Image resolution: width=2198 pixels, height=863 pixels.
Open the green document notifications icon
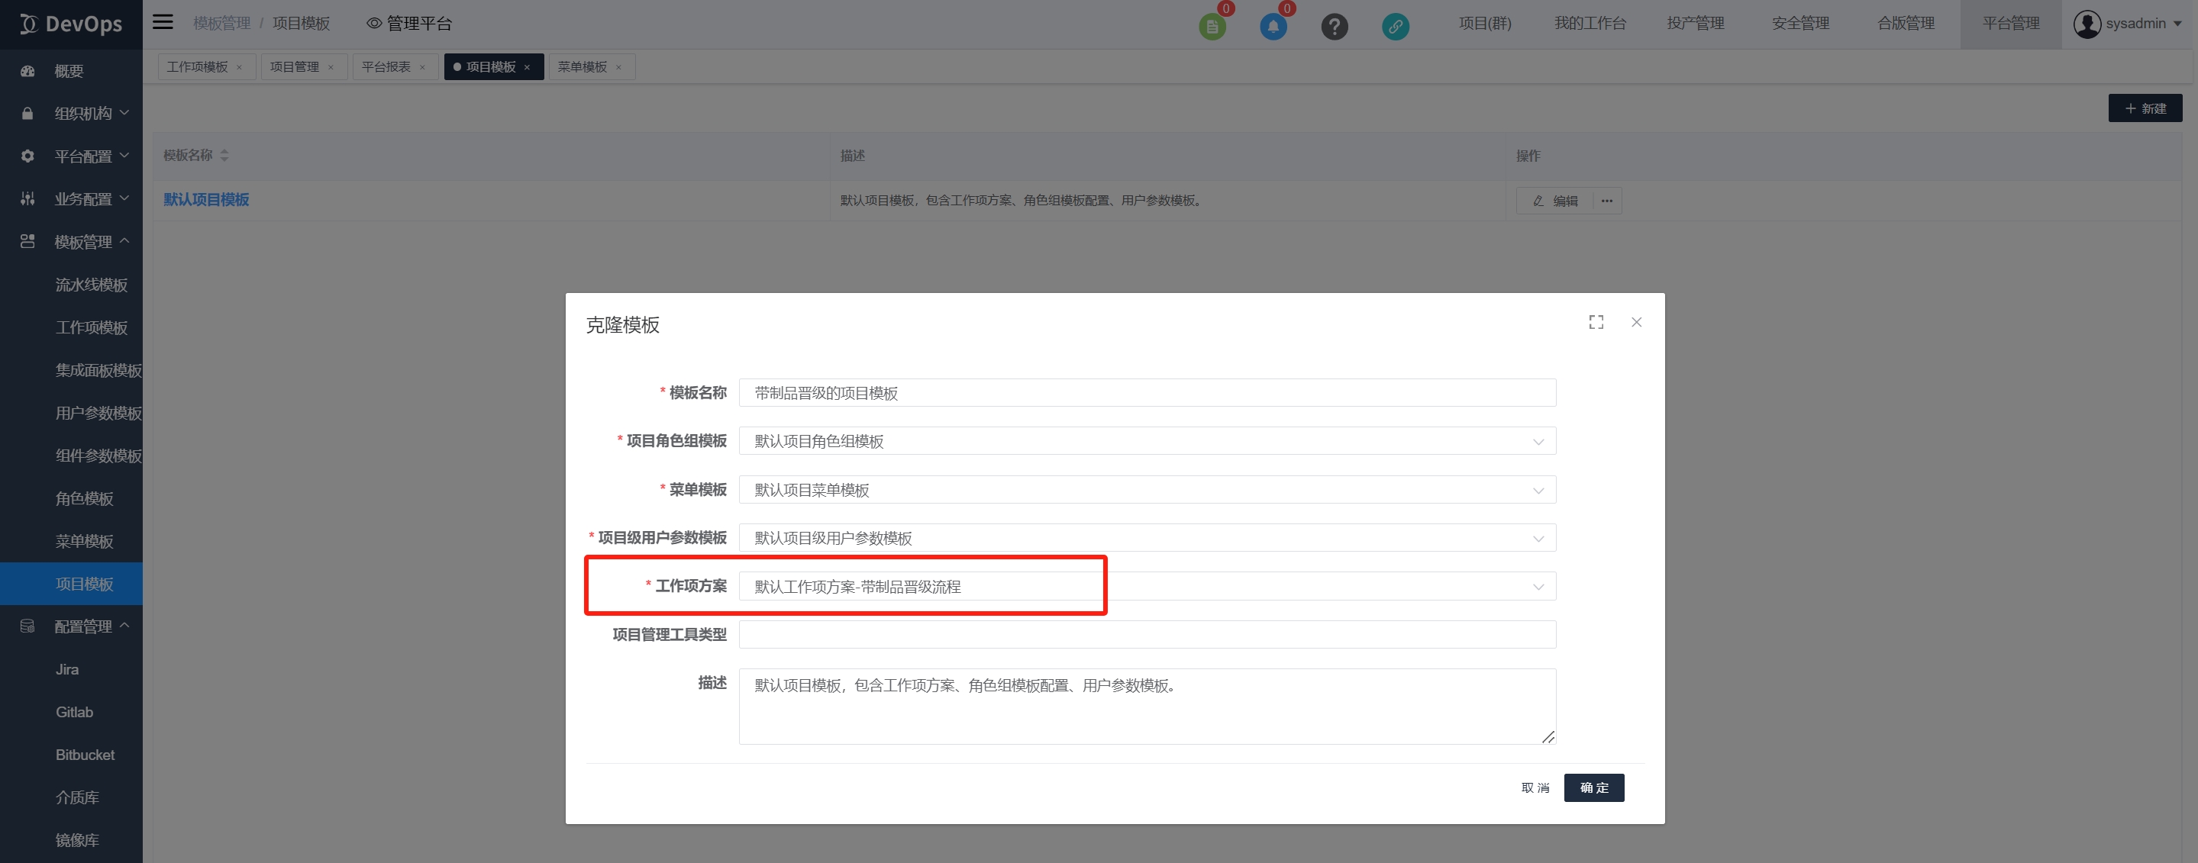click(x=1212, y=27)
